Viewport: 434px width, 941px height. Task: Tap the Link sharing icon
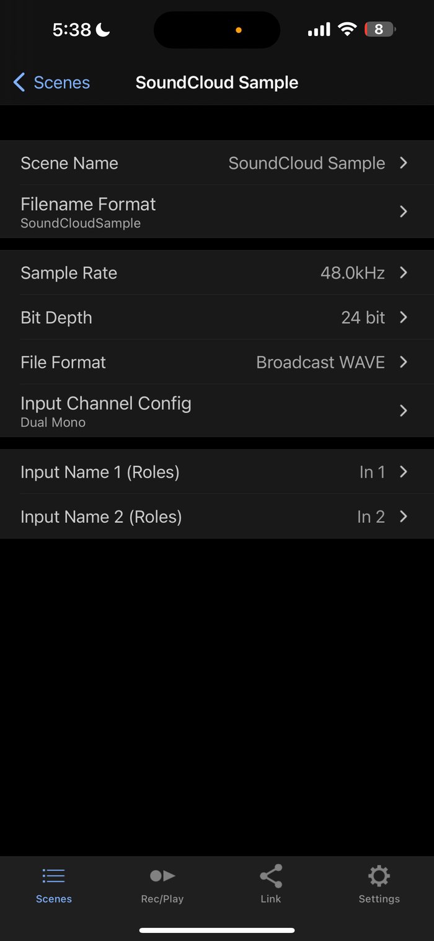click(270, 875)
